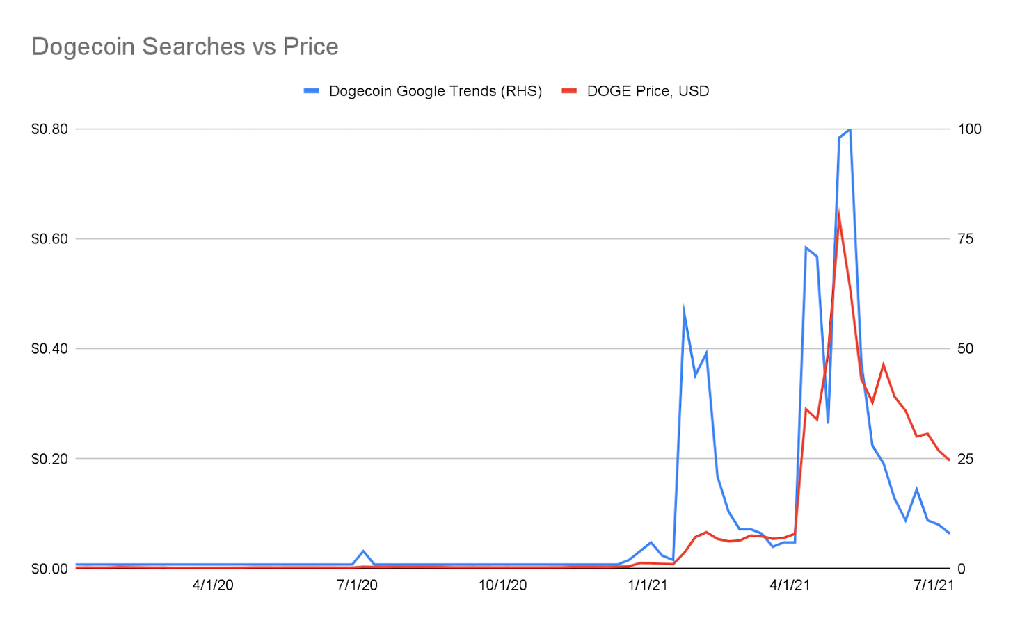Click the 4/1/20 date on the x-axis
This screenshot has height=625, width=1013.
(213, 585)
